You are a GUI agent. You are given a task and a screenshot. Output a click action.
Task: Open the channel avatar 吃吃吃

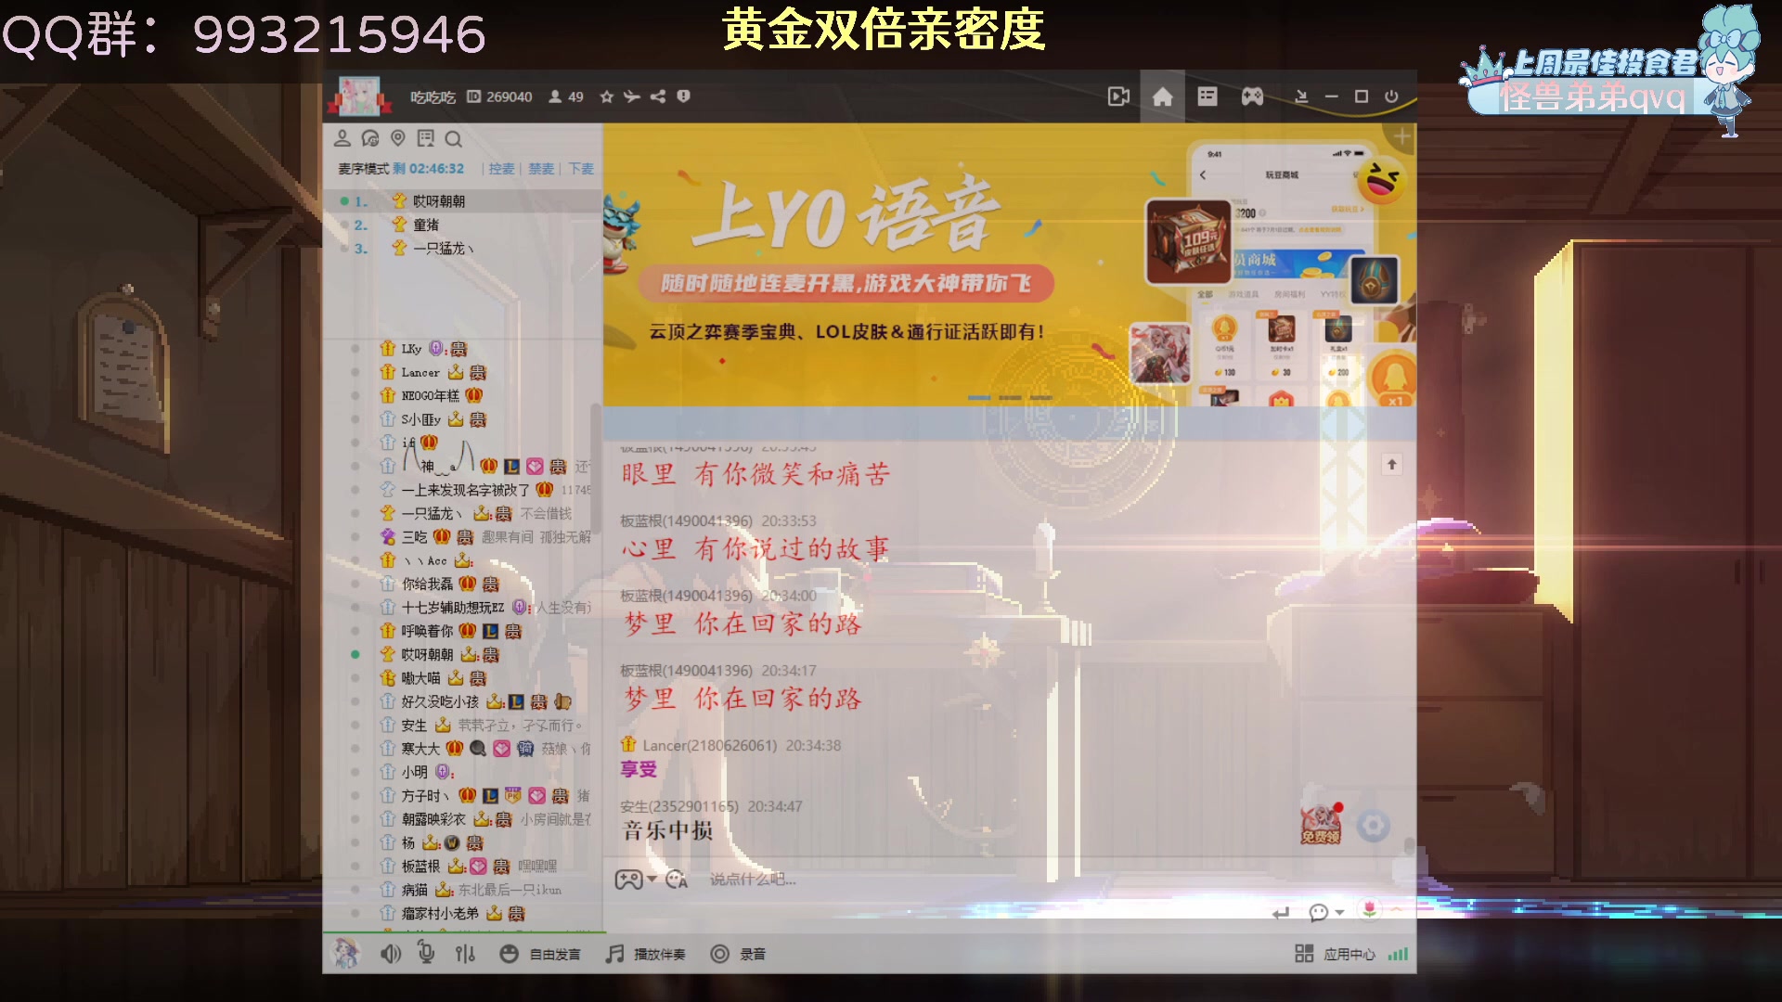pos(359,96)
